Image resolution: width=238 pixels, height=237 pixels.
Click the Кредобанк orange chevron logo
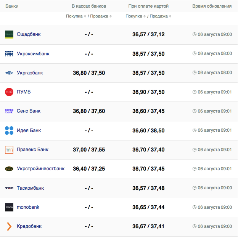point(9,226)
